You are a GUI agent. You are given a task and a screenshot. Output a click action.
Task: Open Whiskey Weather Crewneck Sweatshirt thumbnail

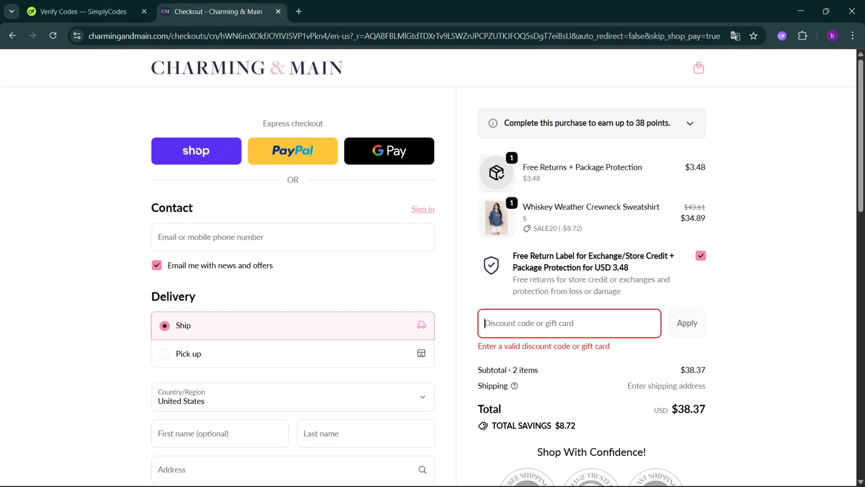click(x=497, y=218)
